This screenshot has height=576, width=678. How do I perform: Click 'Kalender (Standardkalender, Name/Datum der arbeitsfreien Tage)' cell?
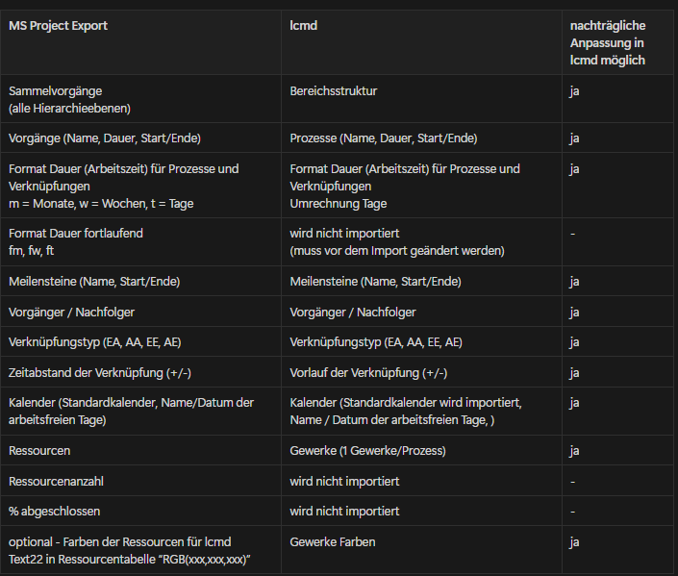pyautogui.click(x=140, y=411)
